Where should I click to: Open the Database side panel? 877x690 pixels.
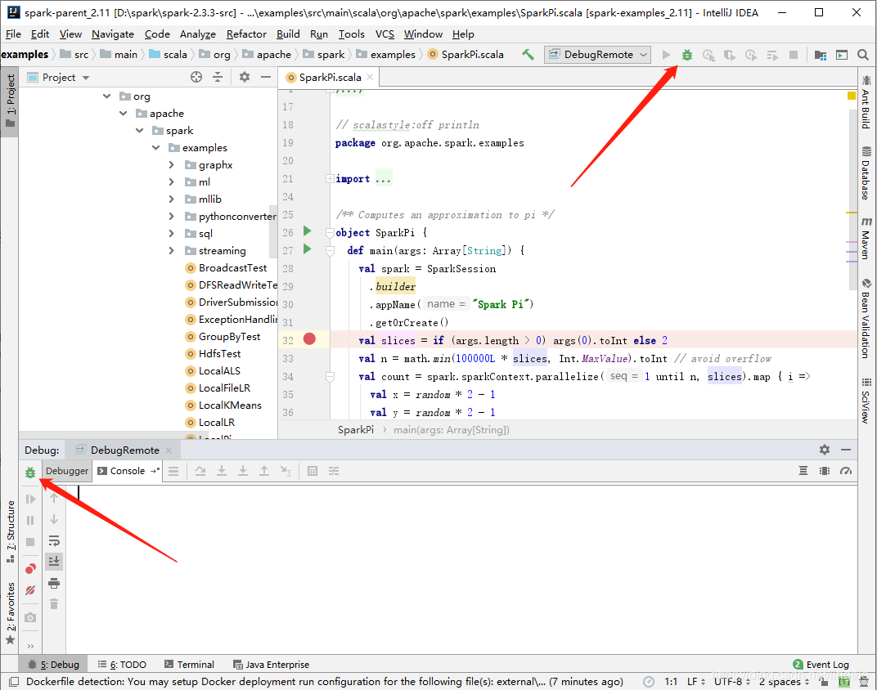tap(866, 173)
